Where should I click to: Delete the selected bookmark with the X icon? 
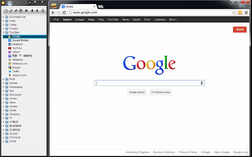(x=26, y=11)
